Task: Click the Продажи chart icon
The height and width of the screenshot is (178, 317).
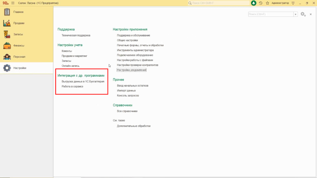Action: tap(7, 23)
